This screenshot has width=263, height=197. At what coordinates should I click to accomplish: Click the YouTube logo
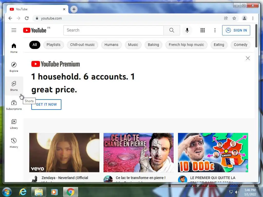pyautogui.click(x=35, y=30)
